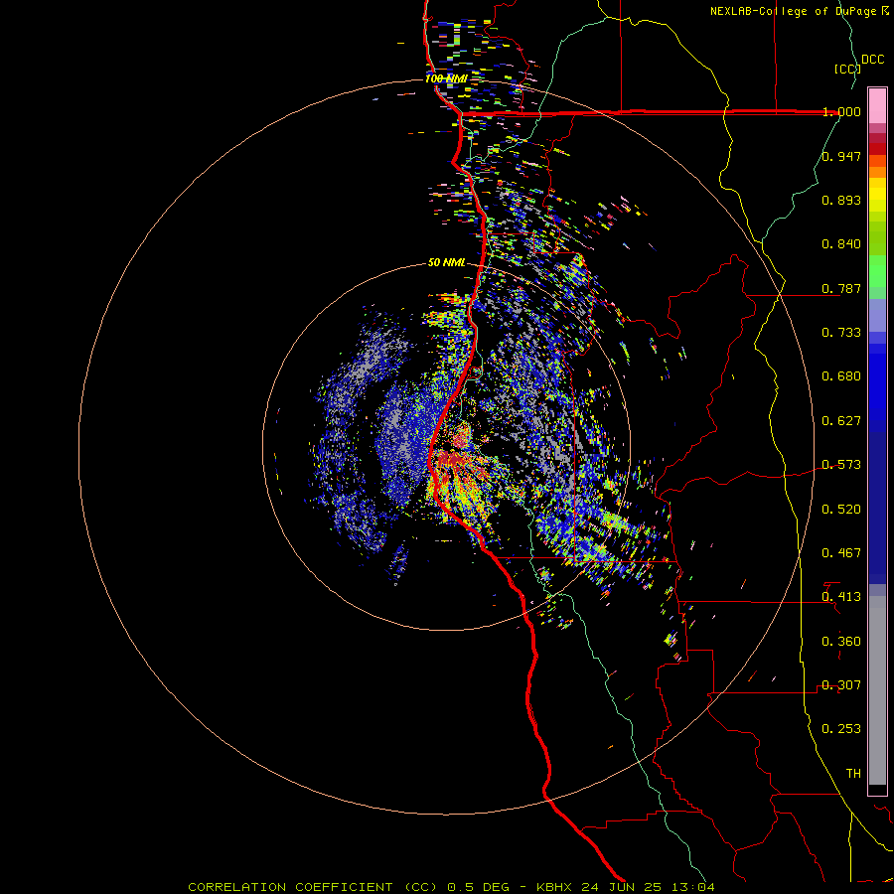Click the 0.680 scale value

tap(841, 376)
